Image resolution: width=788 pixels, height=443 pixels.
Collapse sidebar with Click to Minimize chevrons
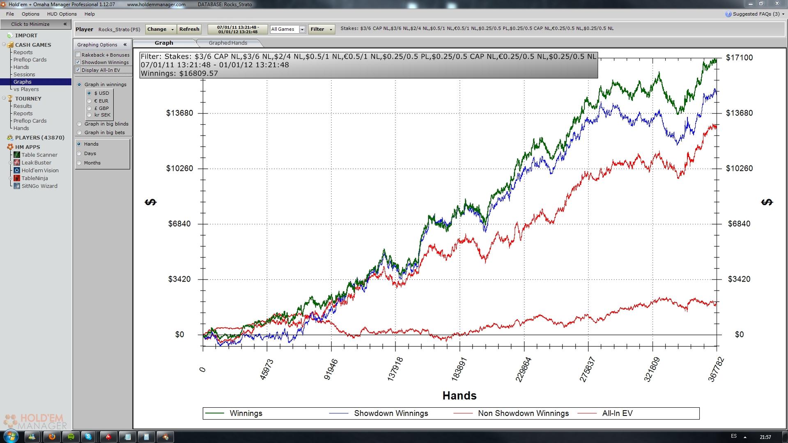tap(65, 24)
